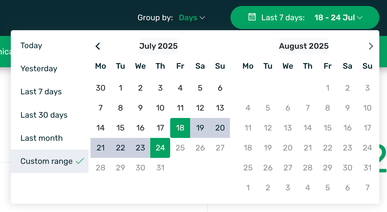
Task: Select the Custom range option
Action: coord(50,161)
